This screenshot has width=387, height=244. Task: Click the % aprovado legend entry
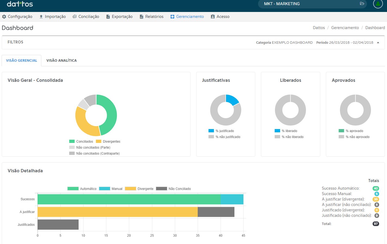351,131
